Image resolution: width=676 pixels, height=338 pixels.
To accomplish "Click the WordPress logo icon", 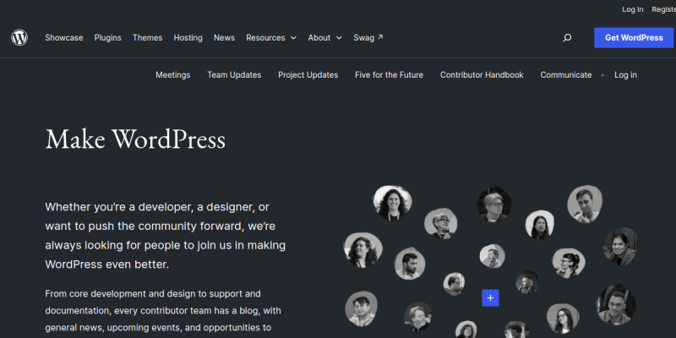I will 19,37.
